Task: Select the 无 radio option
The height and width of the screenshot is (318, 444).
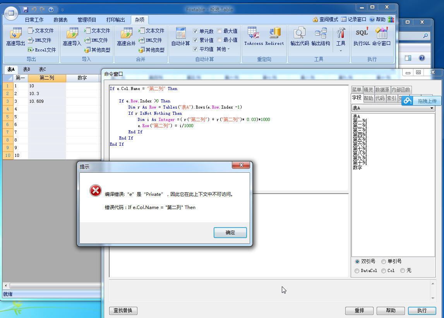Action: click(x=402, y=270)
